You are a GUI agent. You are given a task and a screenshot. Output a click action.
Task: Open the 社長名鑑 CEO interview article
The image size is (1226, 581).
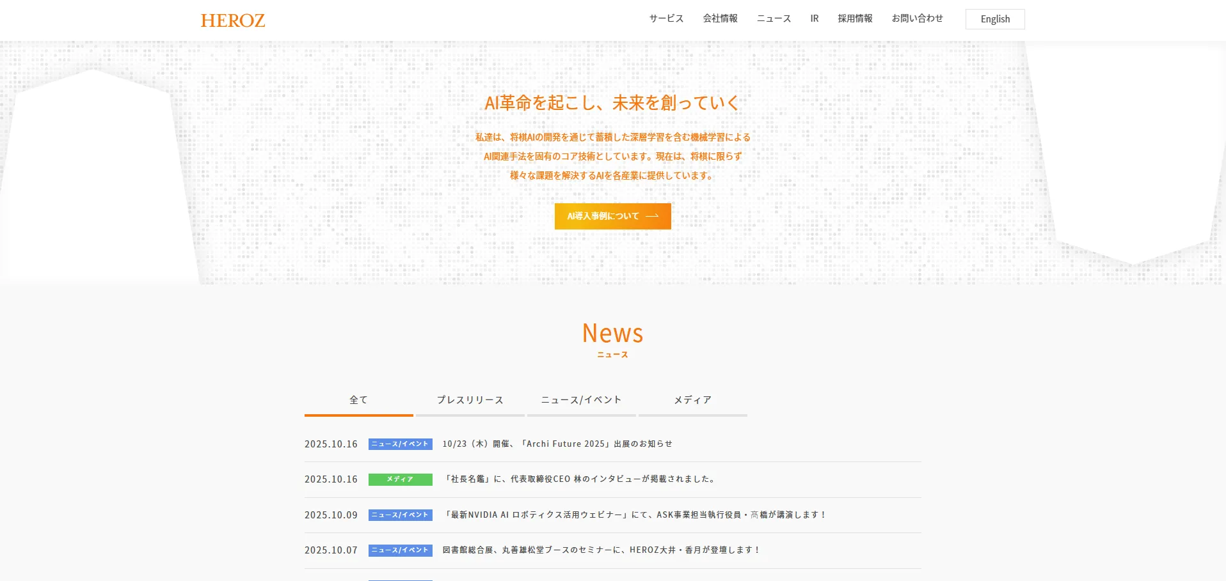pos(579,479)
